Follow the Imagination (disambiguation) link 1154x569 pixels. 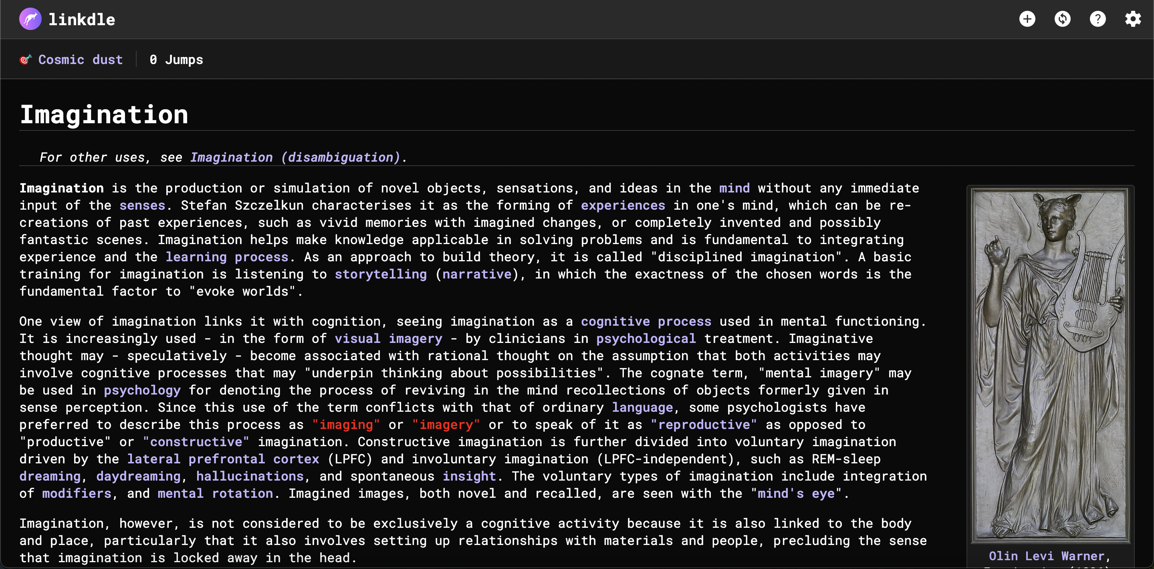295,158
